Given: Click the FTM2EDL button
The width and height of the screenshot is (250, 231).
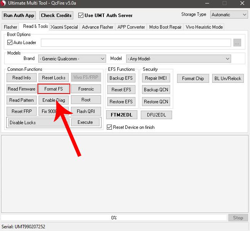Looking at the screenshot, I should [x=122, y=115].
